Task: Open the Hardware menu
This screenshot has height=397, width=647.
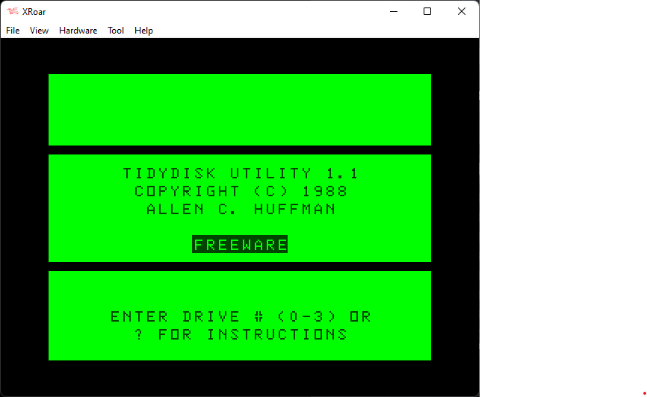Action: pyautogui.click(x=78, y=31)
